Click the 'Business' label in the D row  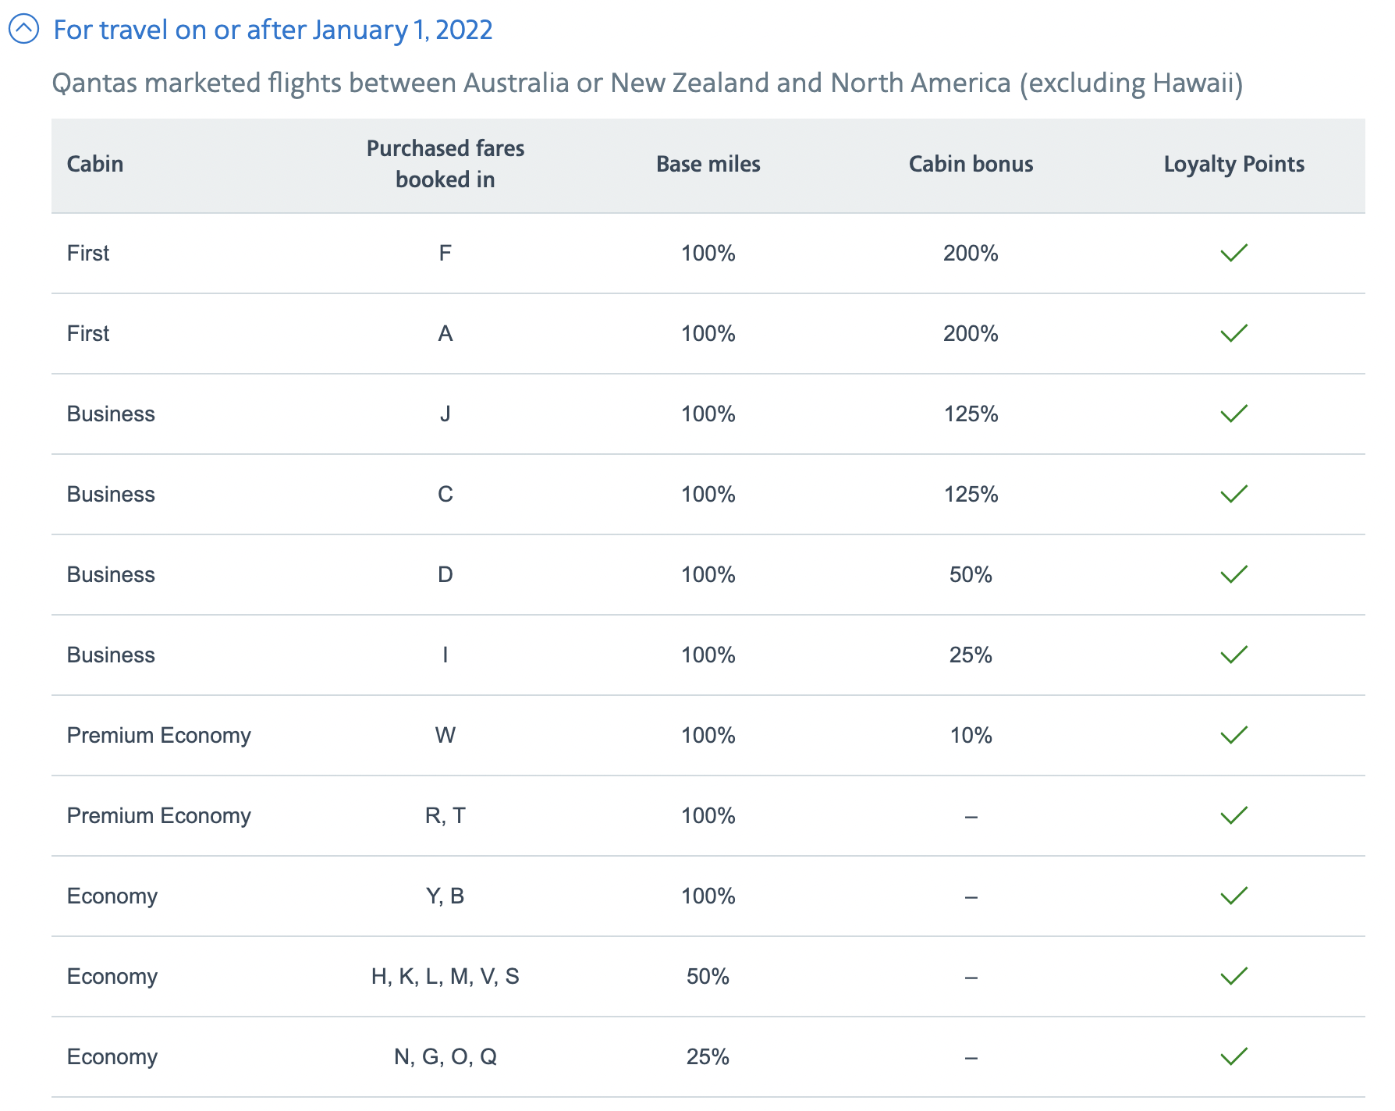(x=111, y=574)
